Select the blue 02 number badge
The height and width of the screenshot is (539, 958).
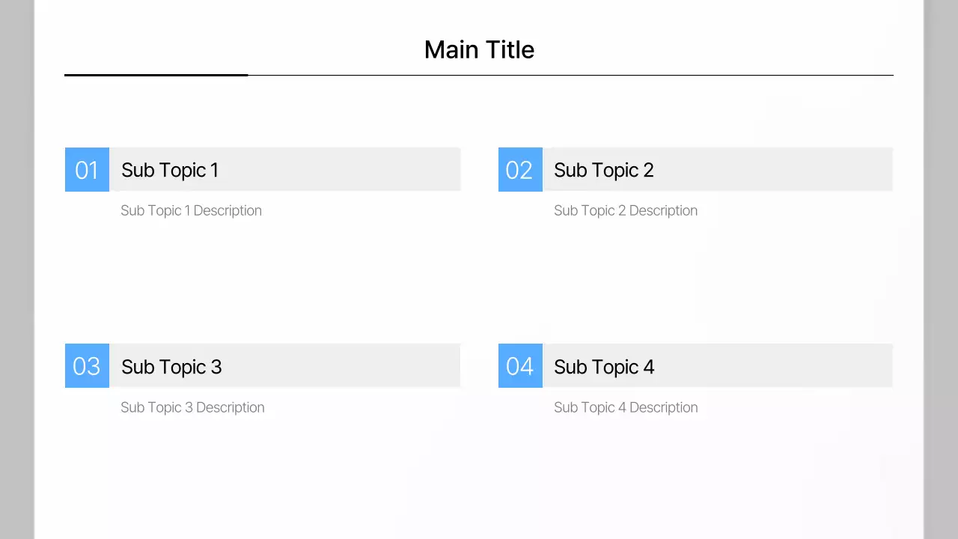click(520, 170)
